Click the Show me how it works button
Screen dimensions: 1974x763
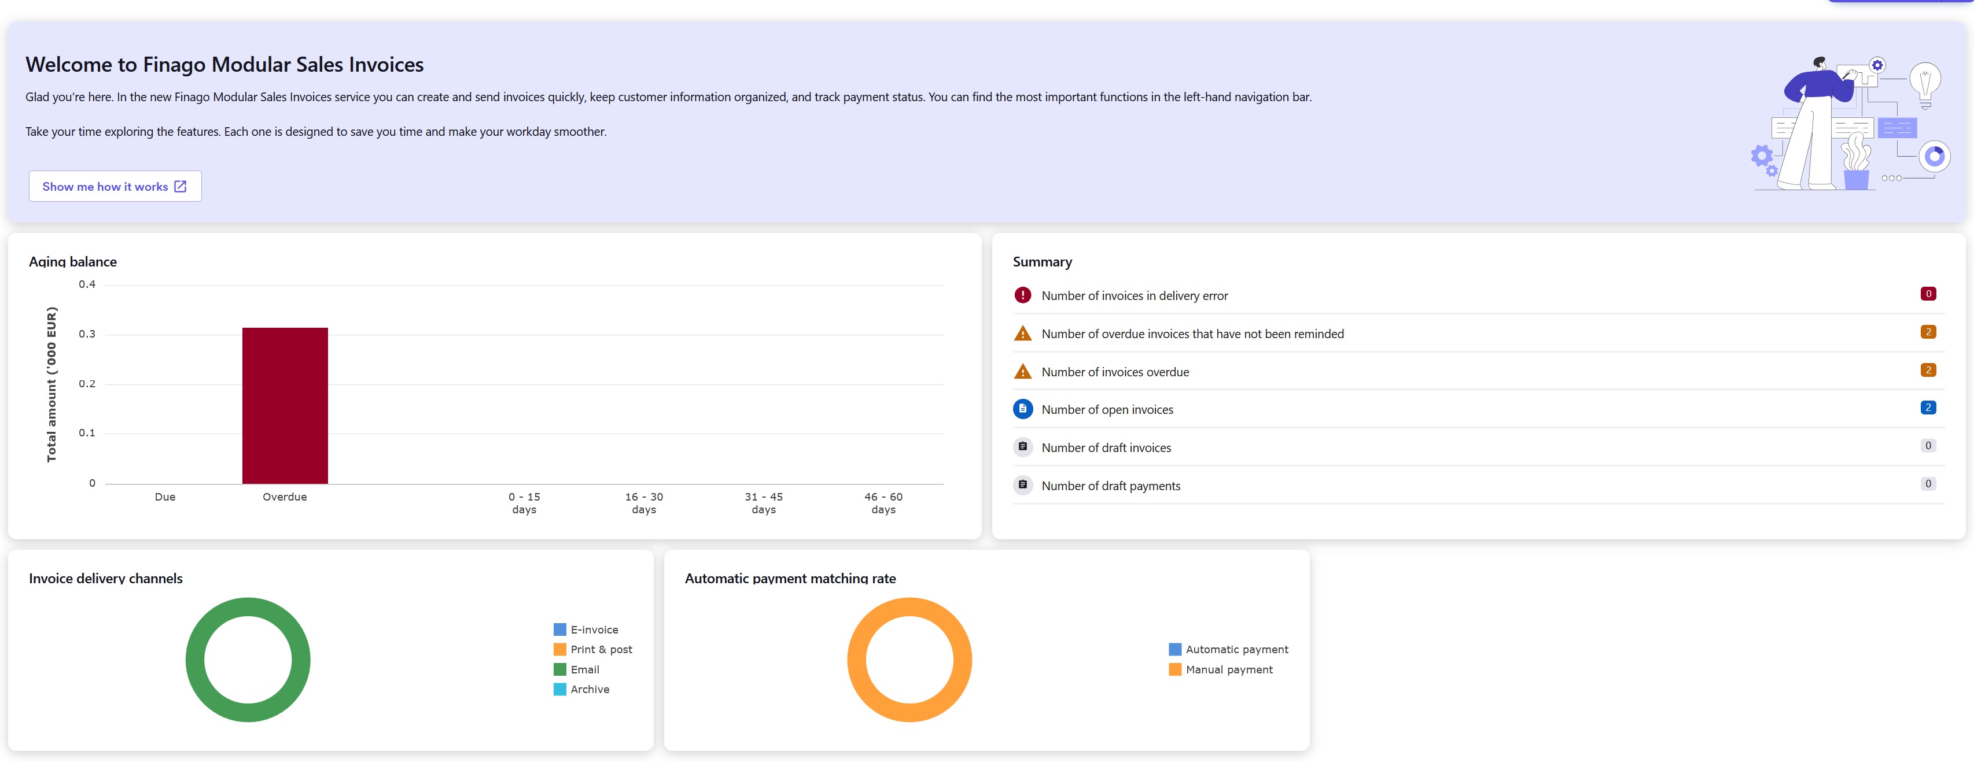[x=115, y=186]
